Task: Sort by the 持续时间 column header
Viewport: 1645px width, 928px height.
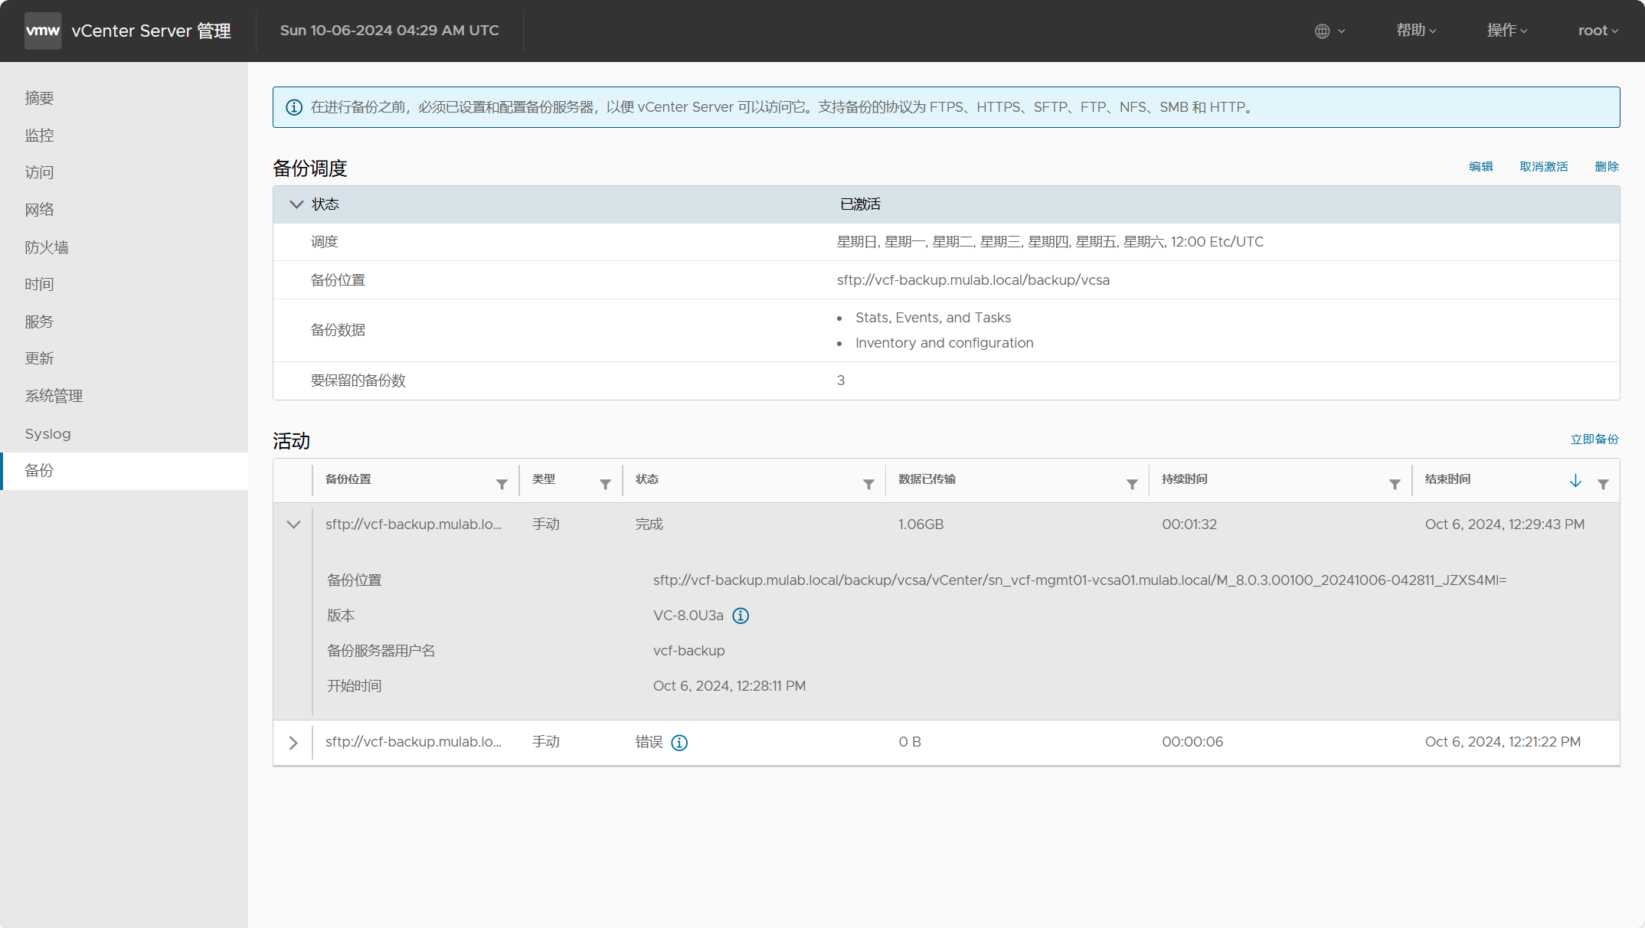Action: tap(1184, 479)
